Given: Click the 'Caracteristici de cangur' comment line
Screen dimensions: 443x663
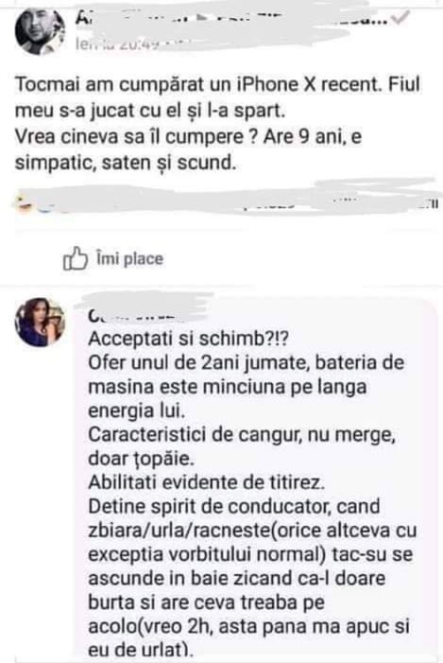Looking at the screenshot, I should [242, 435].
